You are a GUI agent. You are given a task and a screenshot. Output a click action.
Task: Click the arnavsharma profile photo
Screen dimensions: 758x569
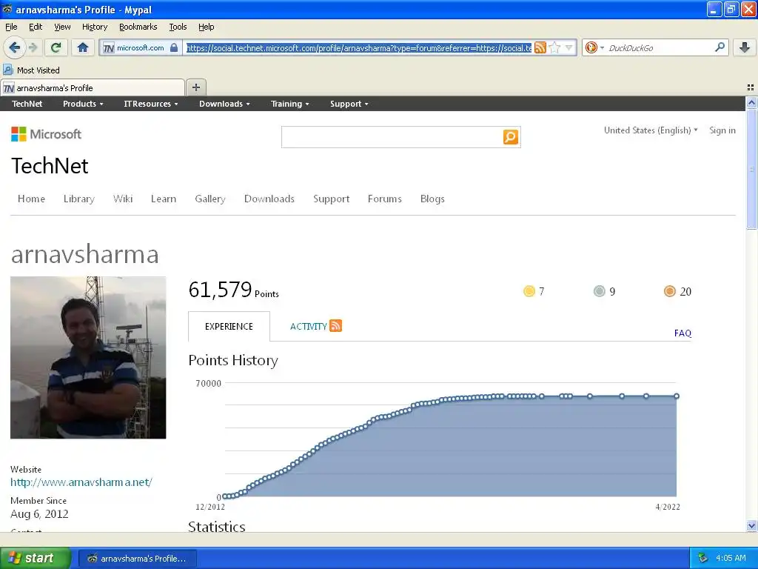click(x=88, y=358)
